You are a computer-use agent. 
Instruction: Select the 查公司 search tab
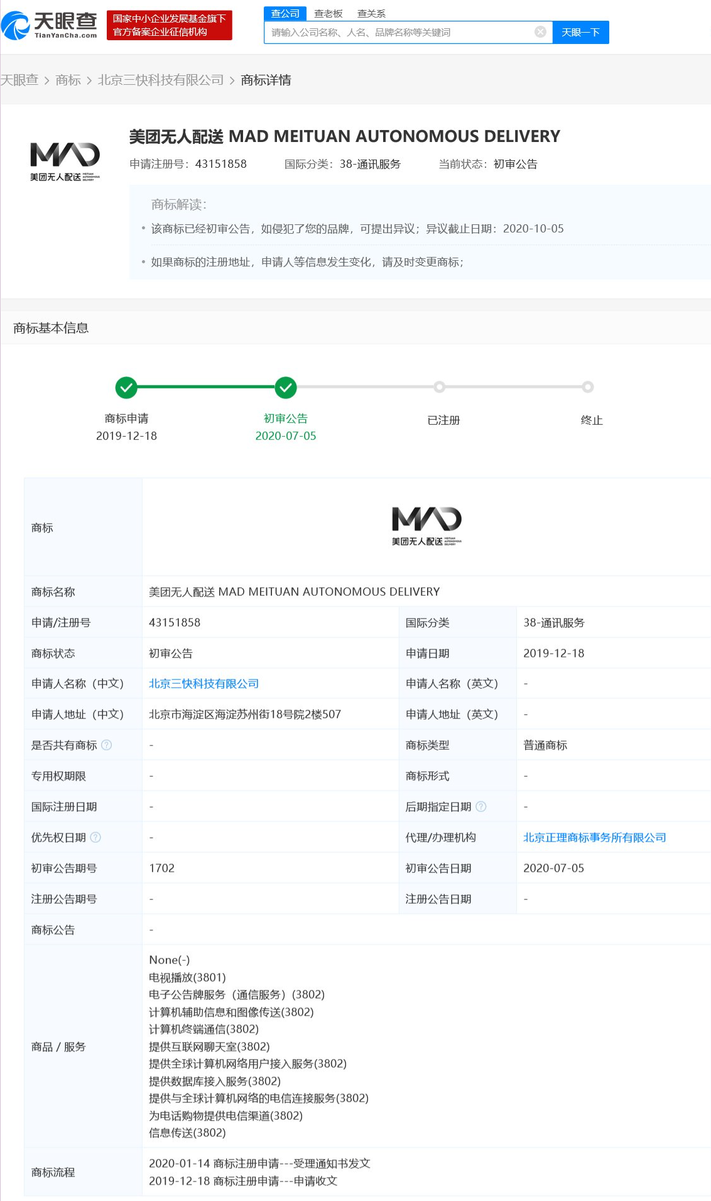[x=285, y=13]
